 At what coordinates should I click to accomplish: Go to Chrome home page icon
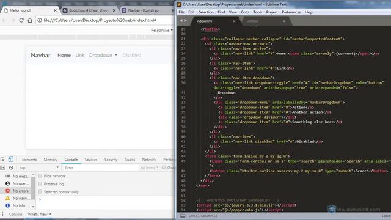[x=30, y=20]
